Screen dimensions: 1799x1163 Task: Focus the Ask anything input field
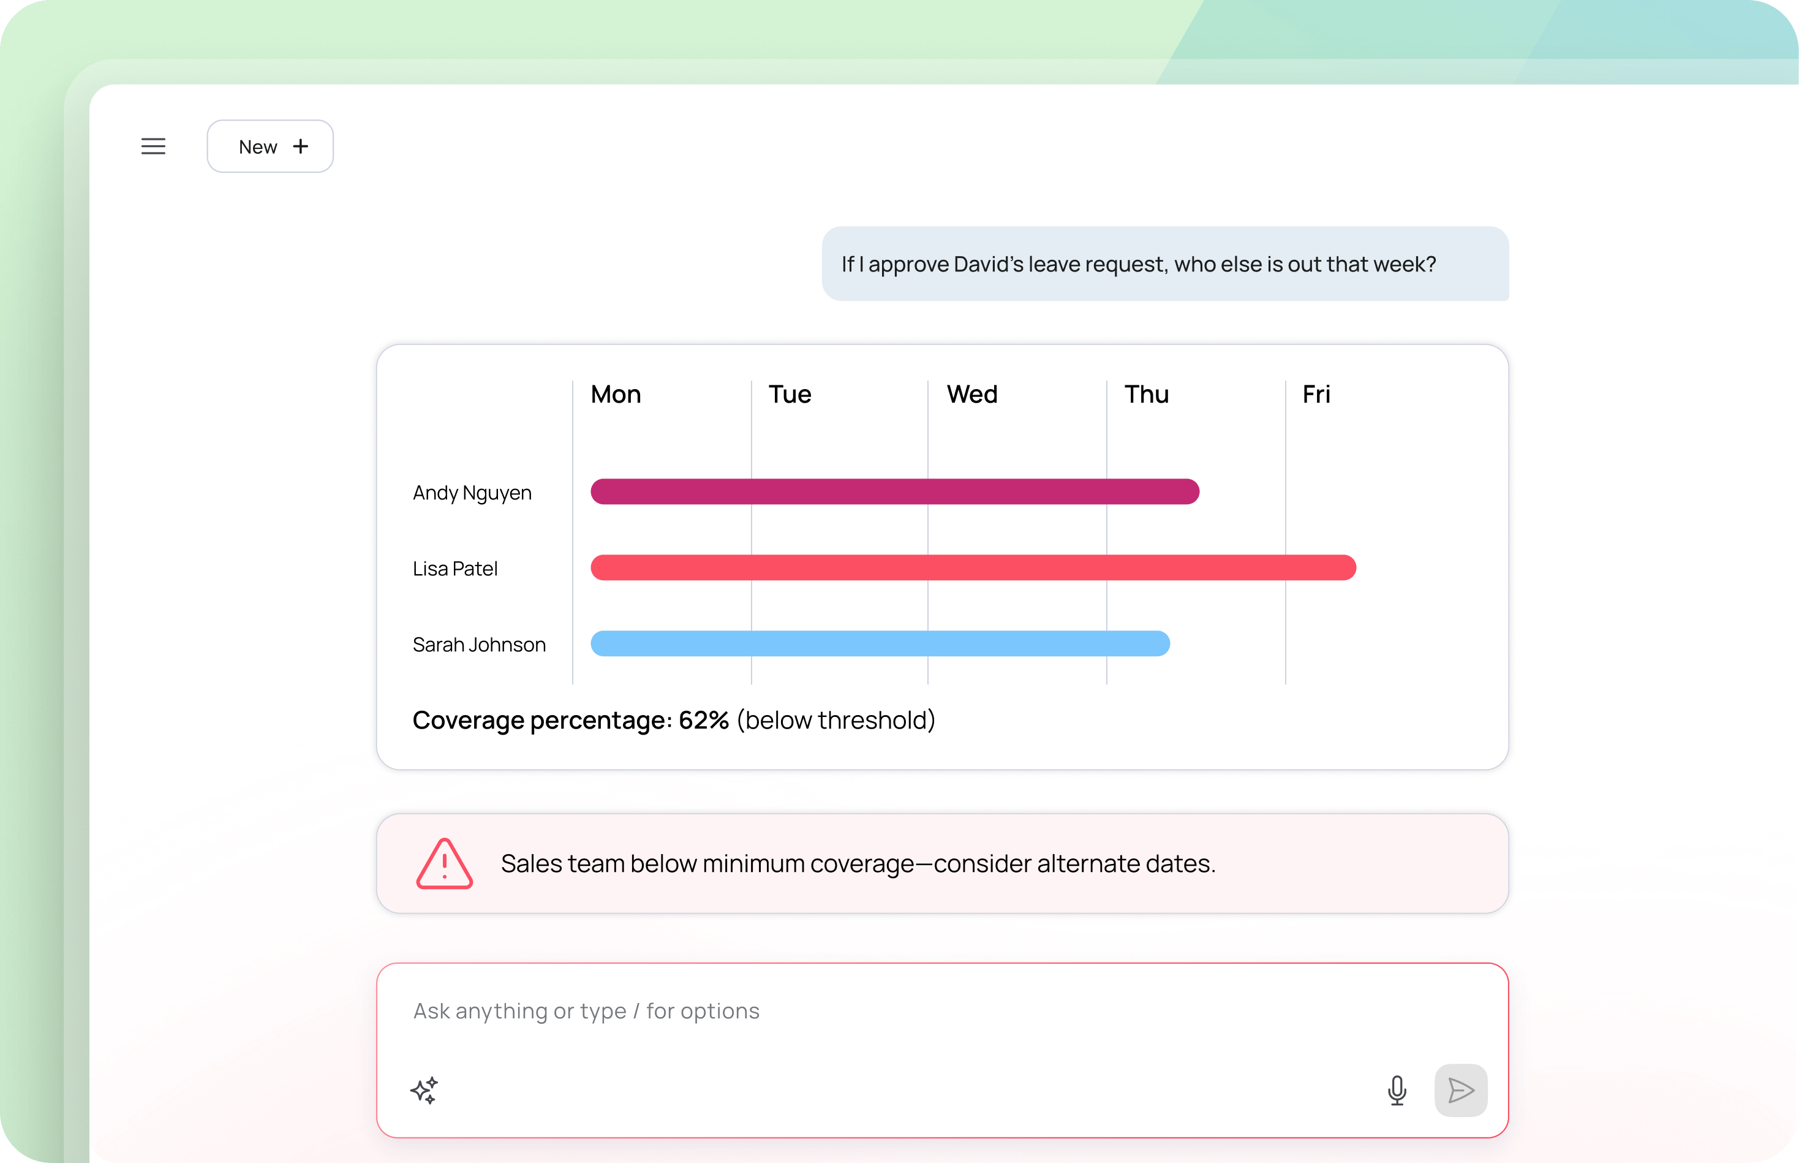831,1010
